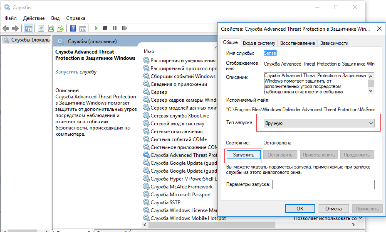Screen dimensions: 386x232
Task: Click the Параметры запуска input field
Action: point(323,184)
